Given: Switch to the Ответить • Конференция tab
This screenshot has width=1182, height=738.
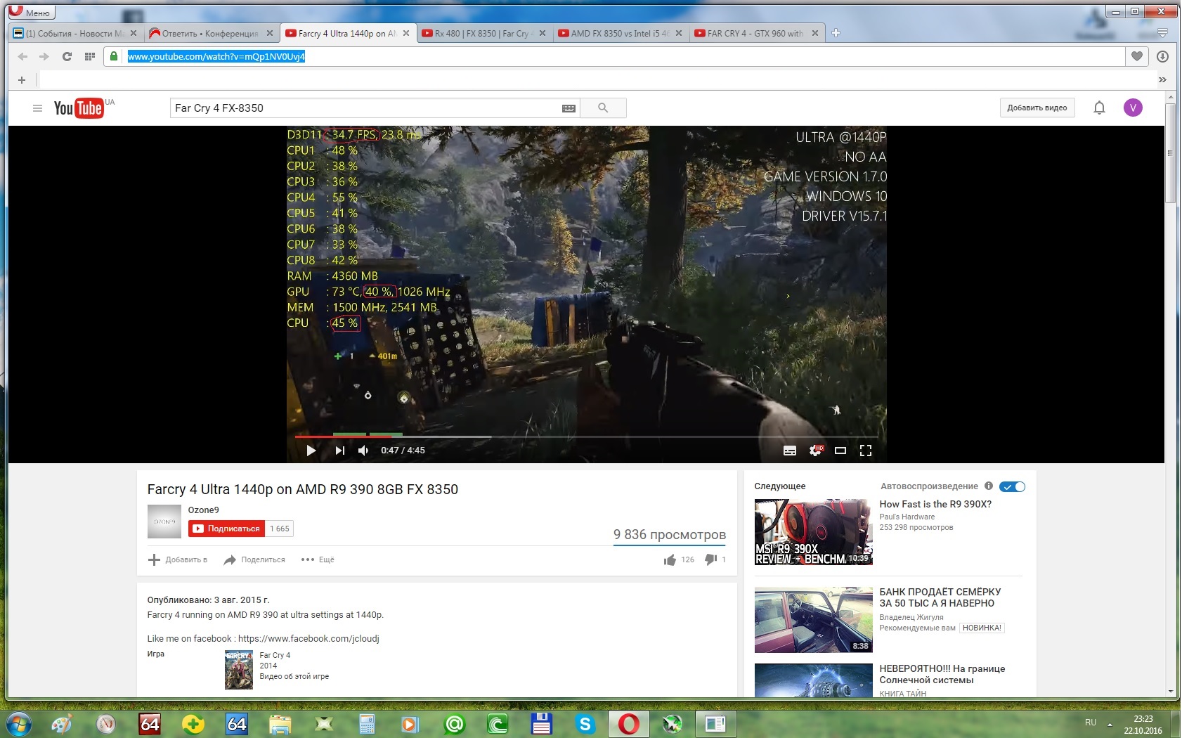Looking at the screenshot, I should (x=212, y=33).
